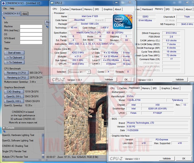
Task: Switch to the View tab in CINEBENCH
Action: tap(25, 14)
